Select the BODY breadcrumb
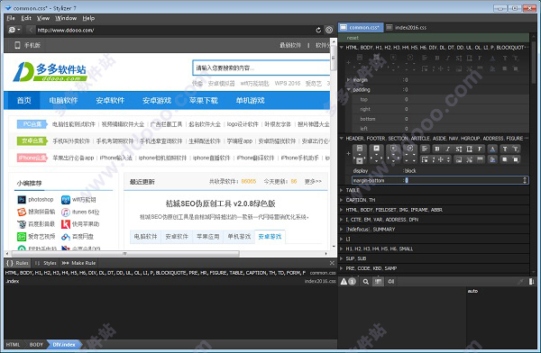This screenshot has height=353, width=541. 36,344
